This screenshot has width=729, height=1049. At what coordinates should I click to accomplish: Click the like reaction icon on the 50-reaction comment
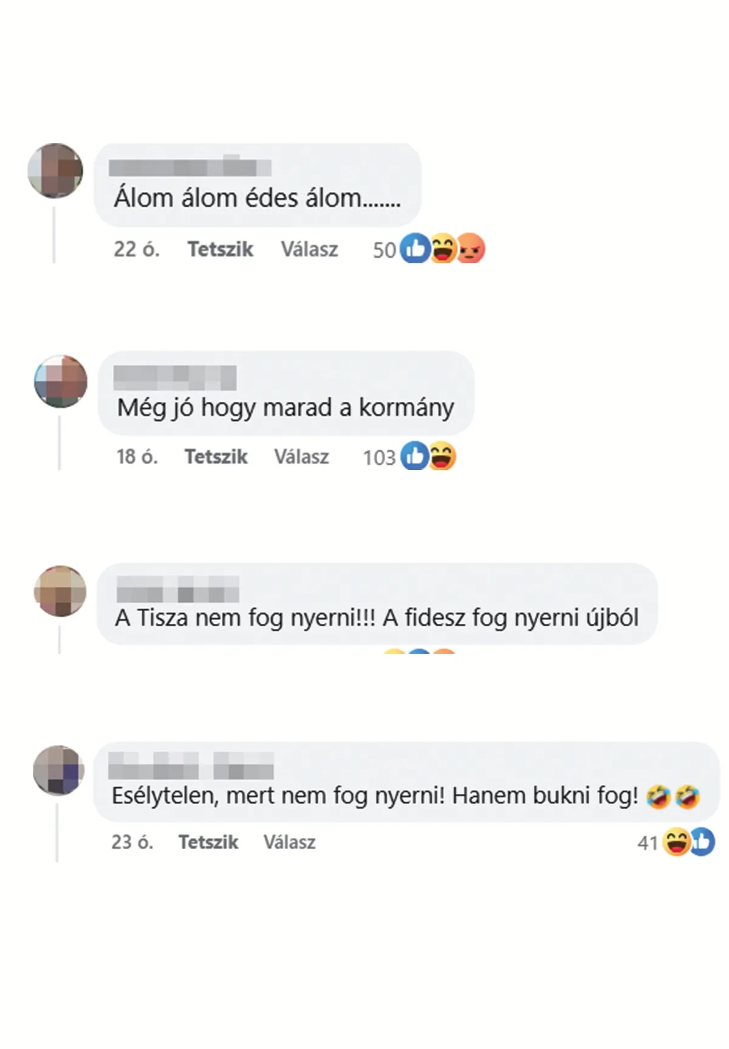[416, 248]
